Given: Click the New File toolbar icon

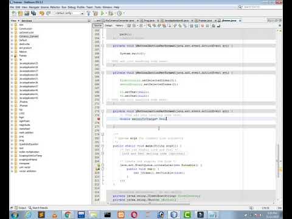Looking at the screenshot, I should click(x=14, y=13).
